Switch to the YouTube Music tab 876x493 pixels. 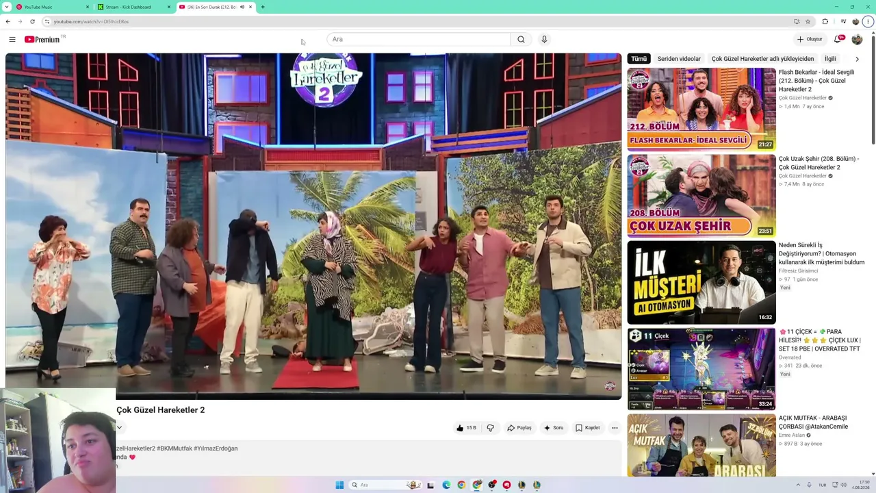(x=53, y=7)
